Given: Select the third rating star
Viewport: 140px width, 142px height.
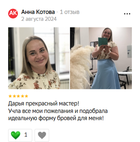Looking at the screenshot, I should 18,96.
